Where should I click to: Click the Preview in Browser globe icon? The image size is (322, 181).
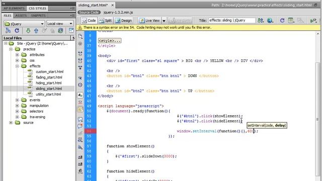click(270, 20)
